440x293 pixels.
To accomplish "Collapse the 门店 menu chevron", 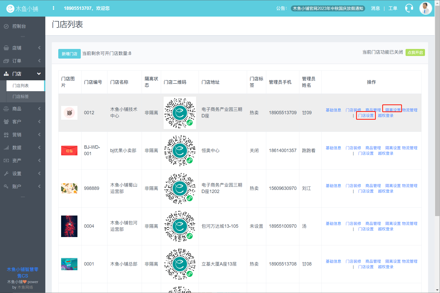I will tap(39, 74).
